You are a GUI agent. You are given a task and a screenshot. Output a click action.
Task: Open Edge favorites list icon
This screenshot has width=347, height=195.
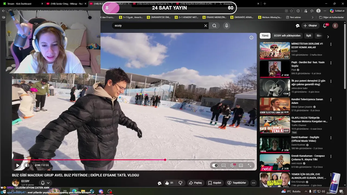pyautogui.click(x=312, y=11)
